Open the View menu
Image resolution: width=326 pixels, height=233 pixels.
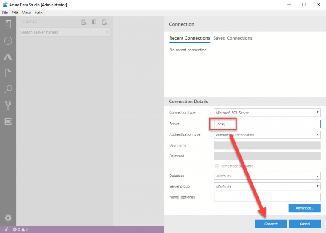tap(26, 13)
